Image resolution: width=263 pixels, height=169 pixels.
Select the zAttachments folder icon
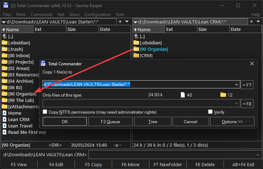(5, 107)
